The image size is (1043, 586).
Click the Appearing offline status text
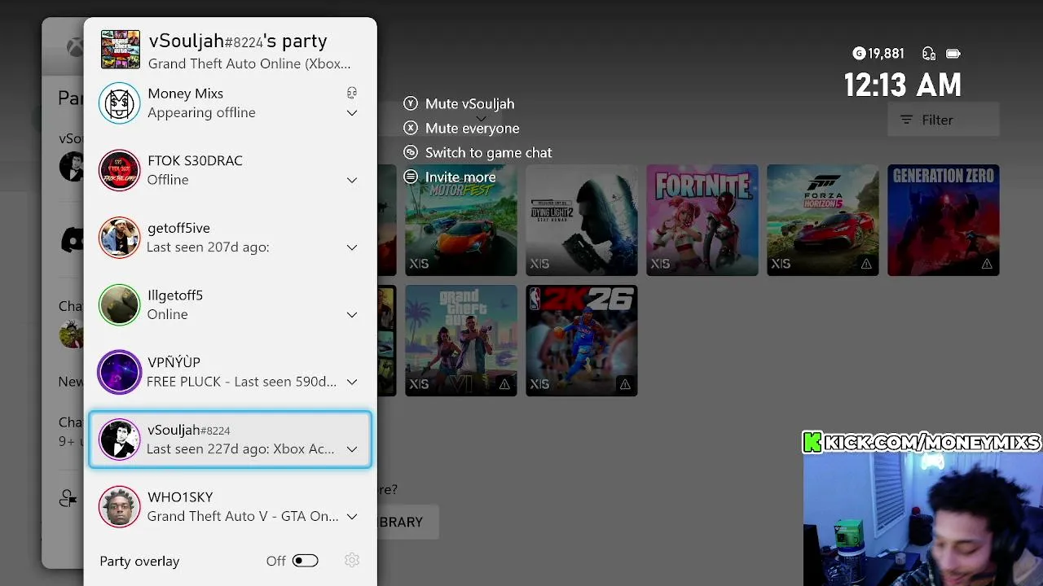pyautogui.click(x=201, y=112)
